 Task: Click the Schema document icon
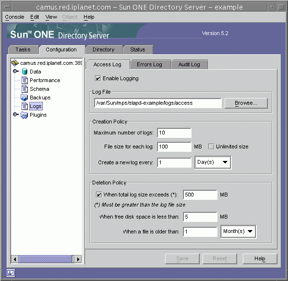coord(24,89)
